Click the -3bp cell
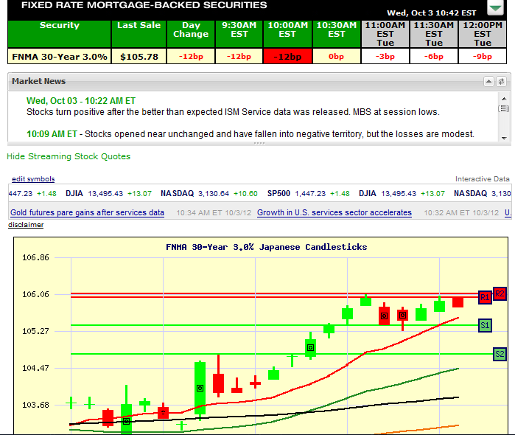Image resolution: width=515 pixels, height=435 pixels. (385, 57)
